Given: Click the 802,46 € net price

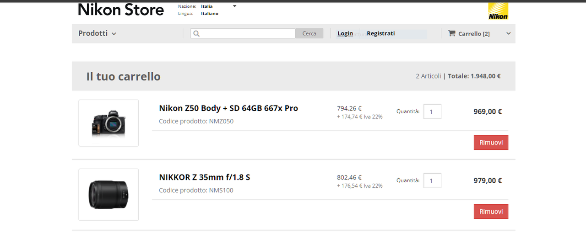Looking at the screenshot, I should (349, 177).
